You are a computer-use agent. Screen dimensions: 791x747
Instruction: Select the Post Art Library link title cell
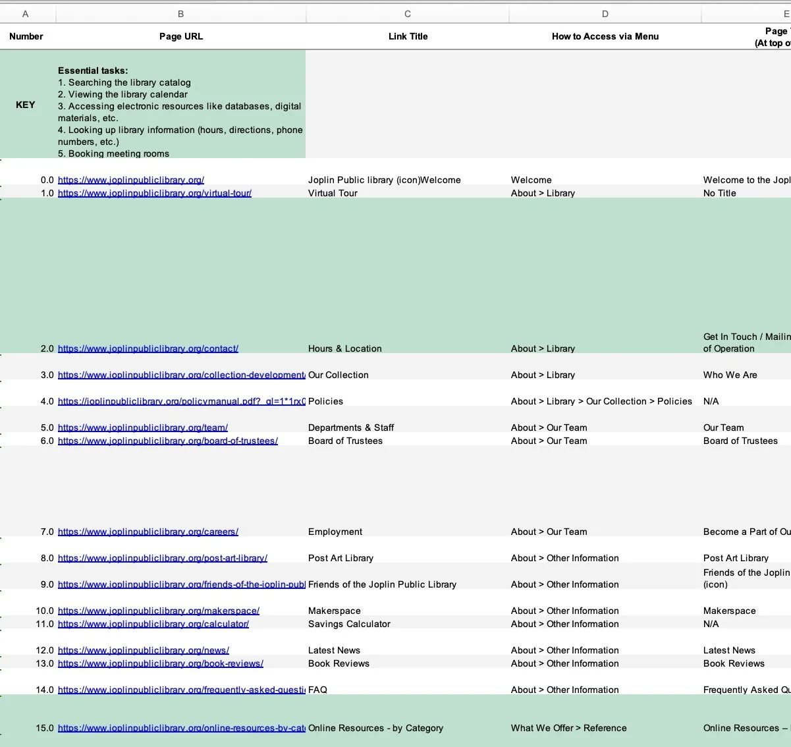(407, 550)
